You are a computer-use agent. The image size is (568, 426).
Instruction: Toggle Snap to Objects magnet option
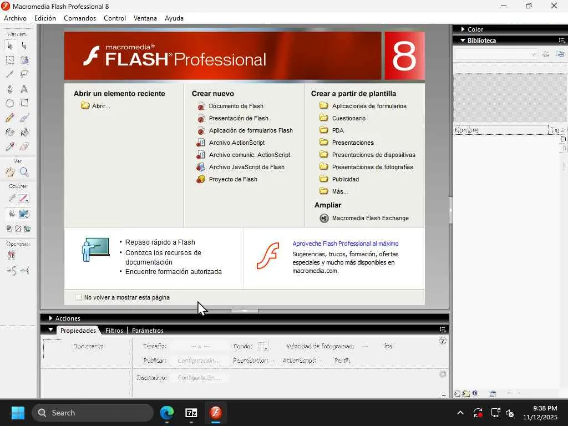tap(11, 255)
